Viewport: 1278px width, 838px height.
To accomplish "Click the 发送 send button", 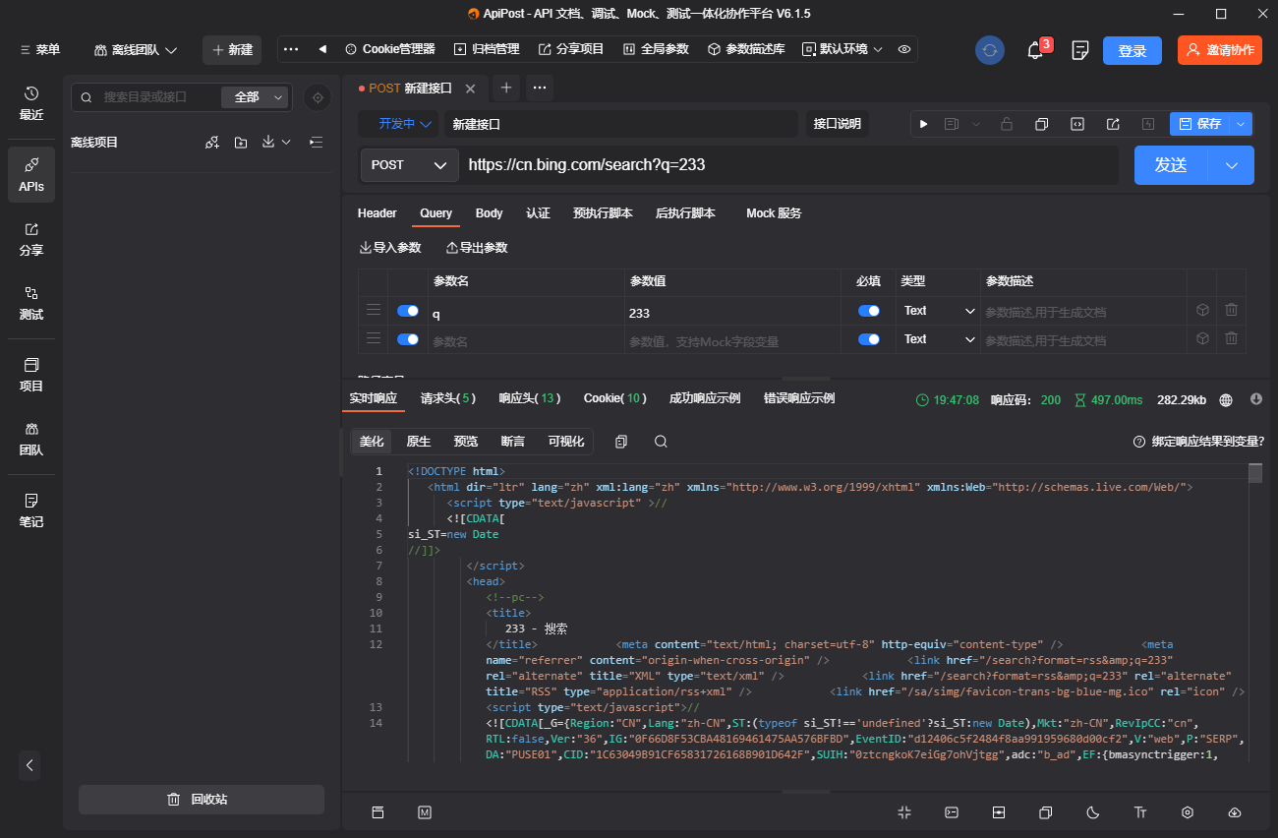I will point(1171,165).
